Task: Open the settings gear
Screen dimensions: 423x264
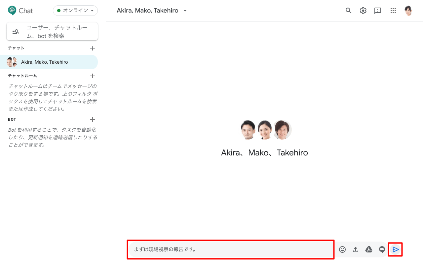Action: (363, 11)
